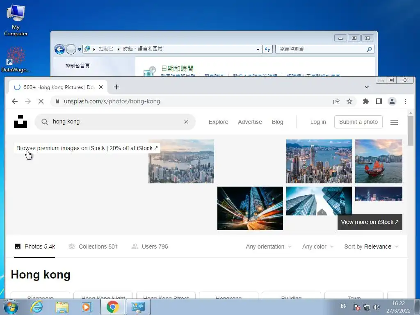The width and height of the screenshot is (420, 315).
Task: Open Windows Start button
Action: tap(10, 307)
